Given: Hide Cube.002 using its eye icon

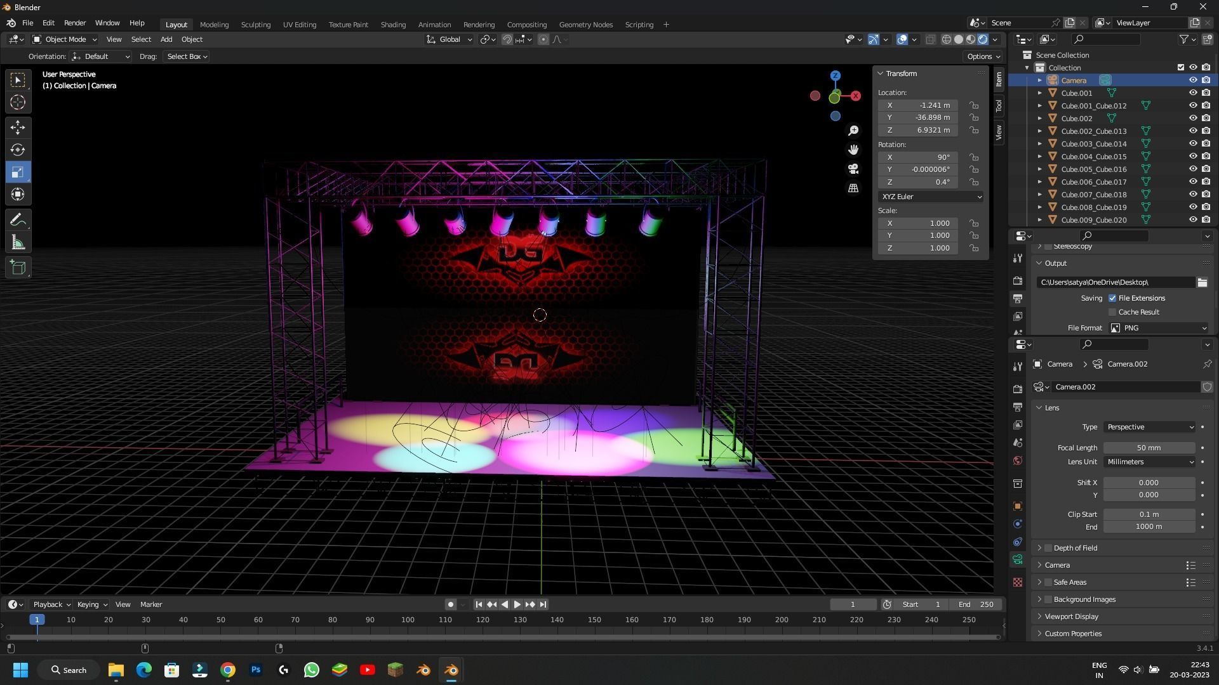Looking at the screenshot, I should [1193, 119].
